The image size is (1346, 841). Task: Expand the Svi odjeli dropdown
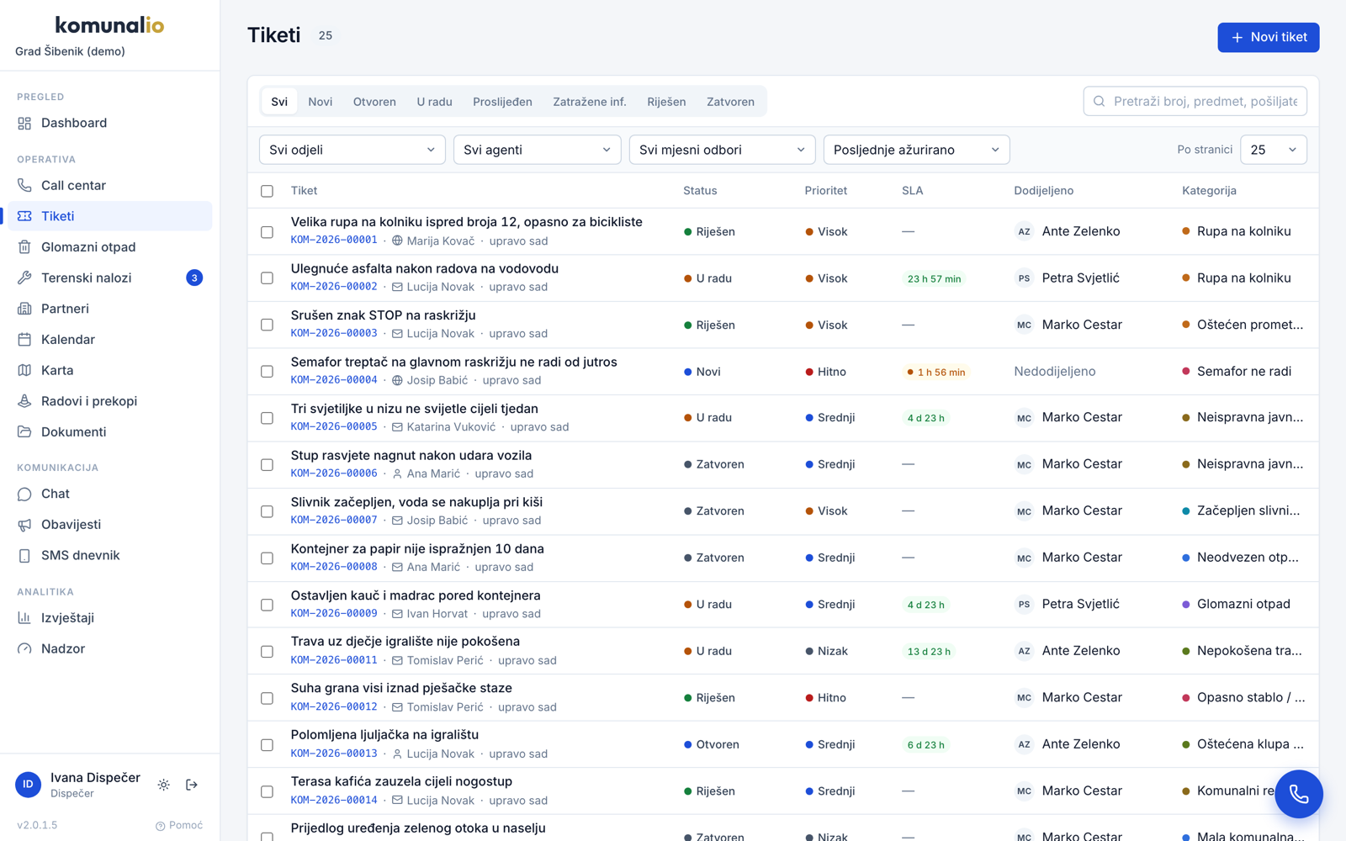(x=352, y=150)
